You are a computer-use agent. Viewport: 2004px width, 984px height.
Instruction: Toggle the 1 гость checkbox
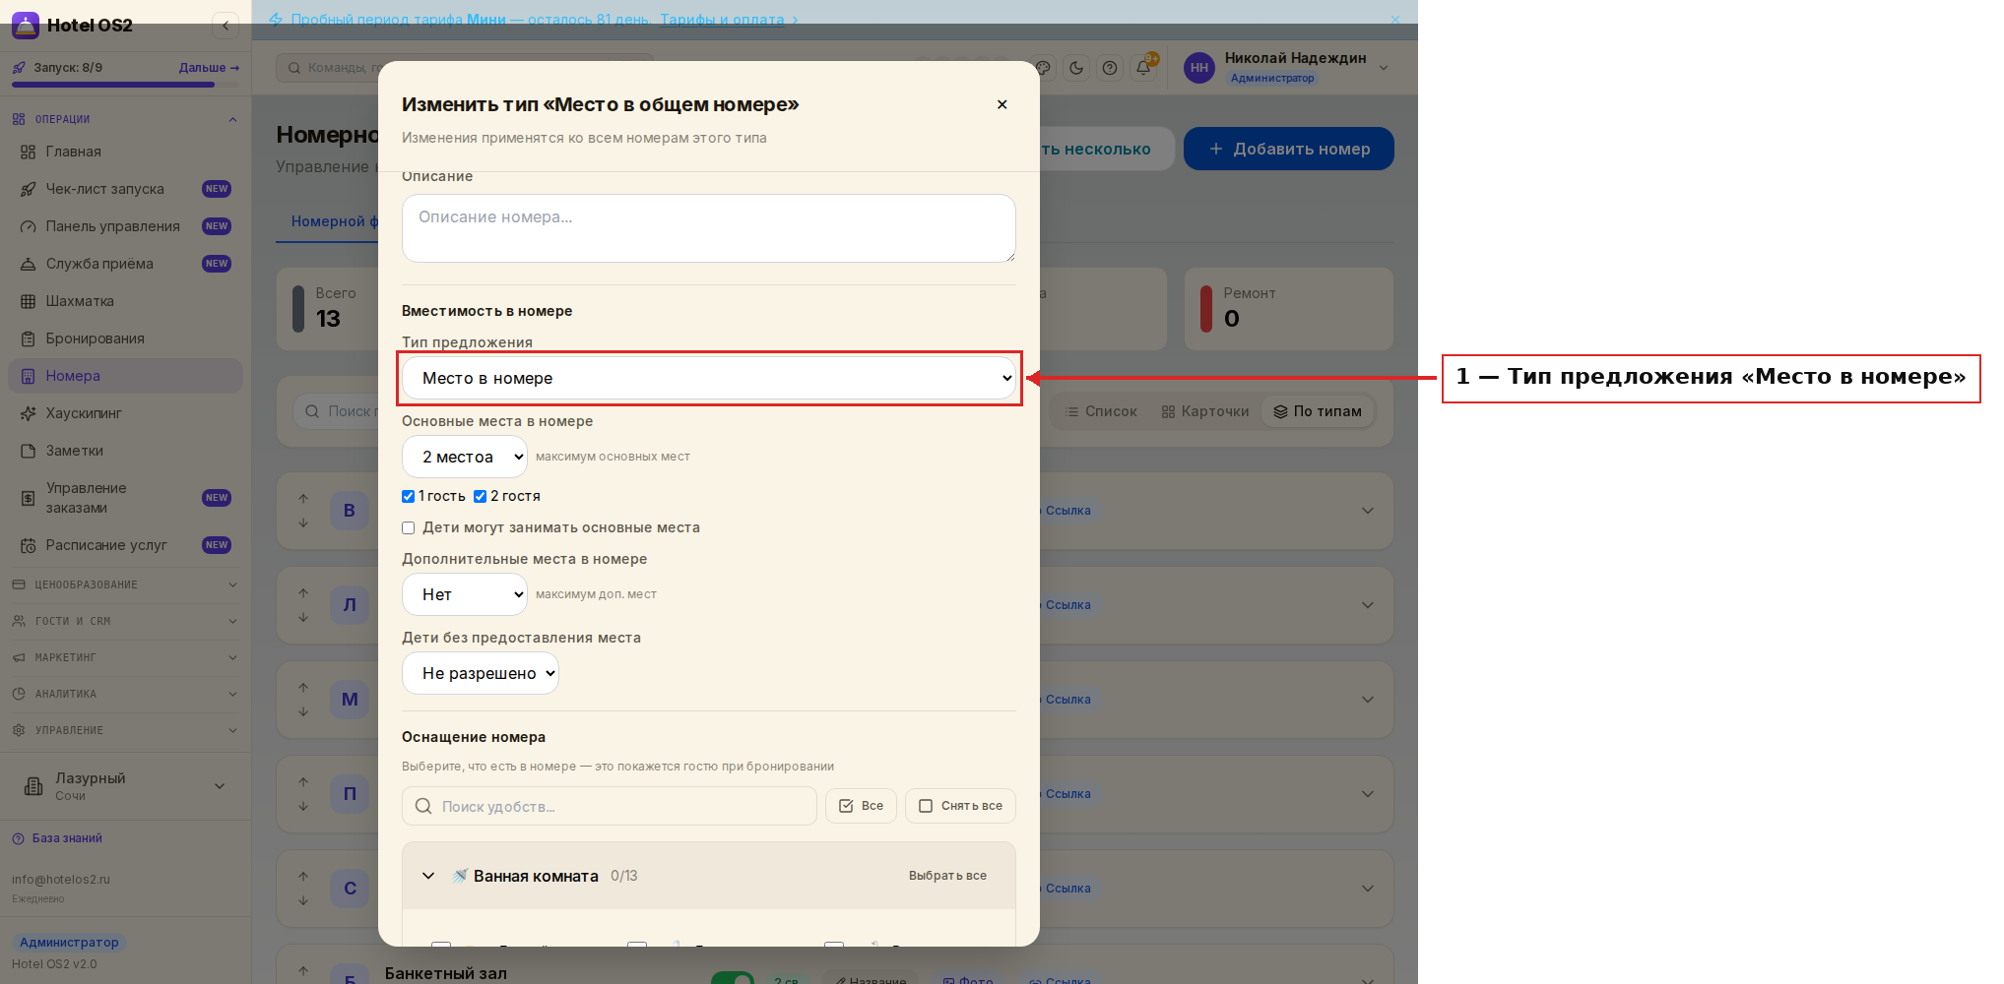[408, 496]
